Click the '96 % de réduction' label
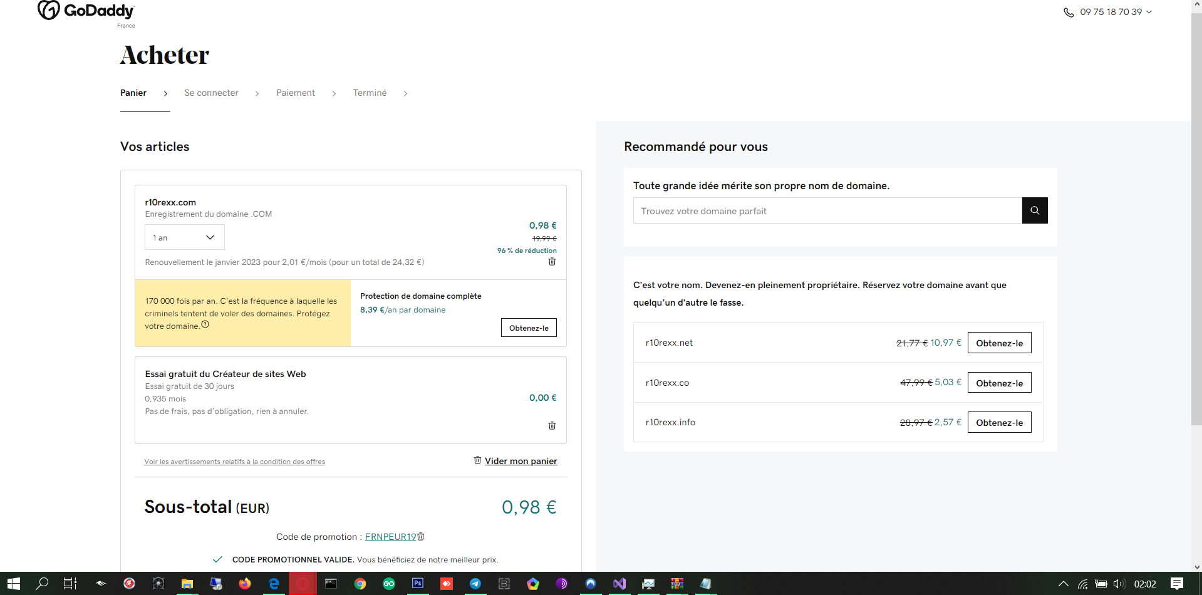 pos(527,251)
